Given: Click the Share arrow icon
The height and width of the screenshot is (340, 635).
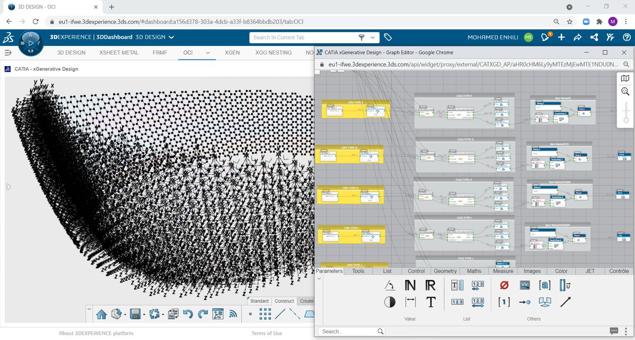Looking at the screenshot, I should (577, 37).
